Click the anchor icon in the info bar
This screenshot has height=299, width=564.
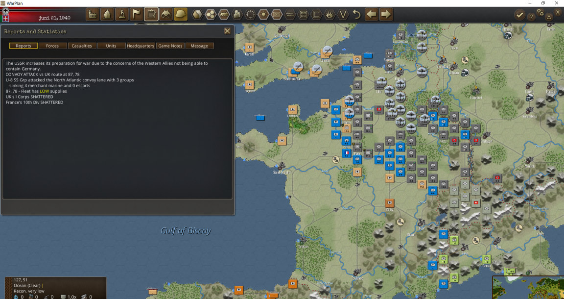[16, 297]
